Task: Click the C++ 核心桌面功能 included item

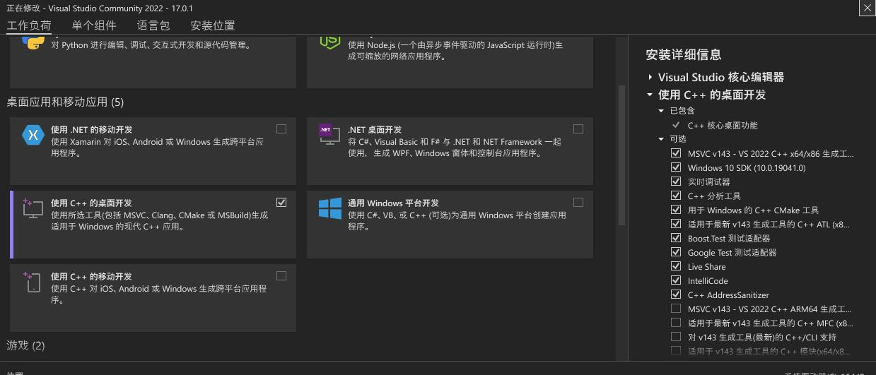Action: click(x=723, y=125)
